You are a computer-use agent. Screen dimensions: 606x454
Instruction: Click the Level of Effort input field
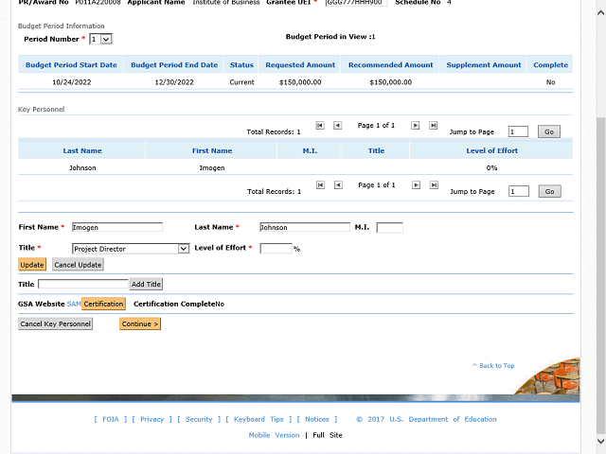coord(276,248)
